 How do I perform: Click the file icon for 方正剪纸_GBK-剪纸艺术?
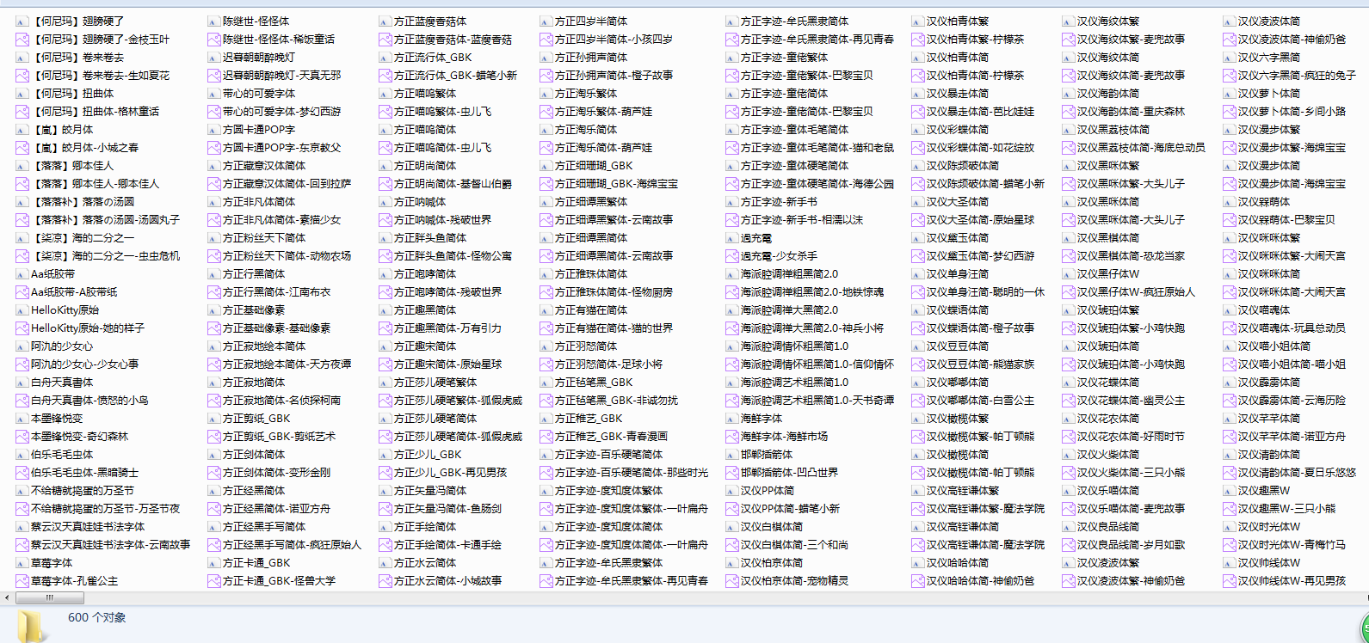[x=214, y=437]
